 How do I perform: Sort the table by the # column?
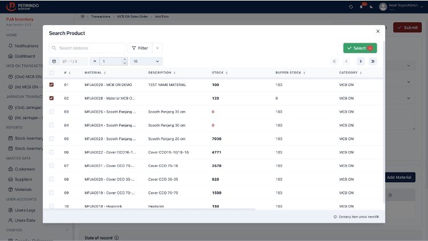click(x=67, y=73)
